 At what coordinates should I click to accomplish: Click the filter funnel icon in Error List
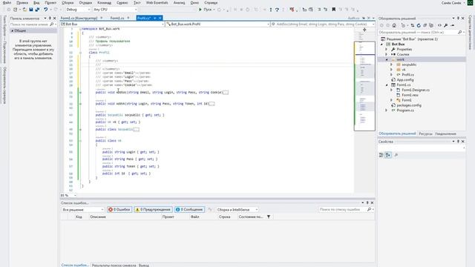click(x=269, y=217)
